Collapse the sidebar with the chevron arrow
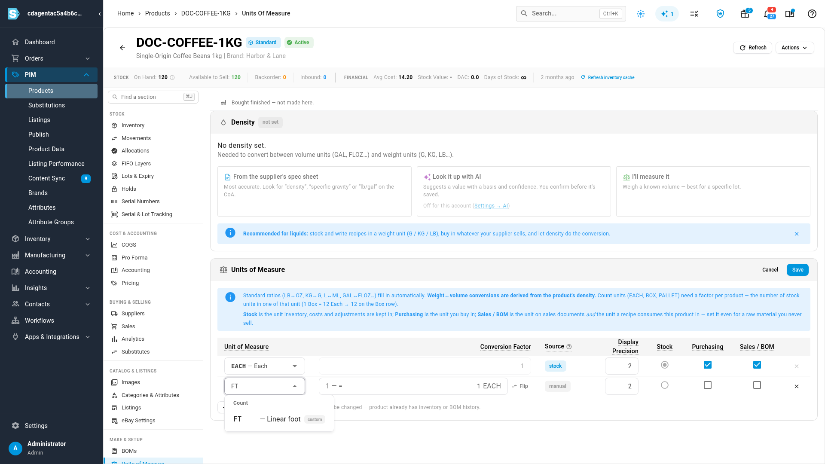The image size is (825, 464). [100, 14]
